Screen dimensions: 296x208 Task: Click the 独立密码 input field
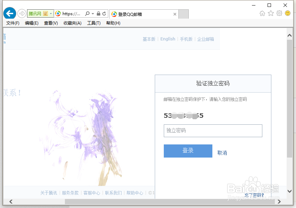tap(213, 131)
